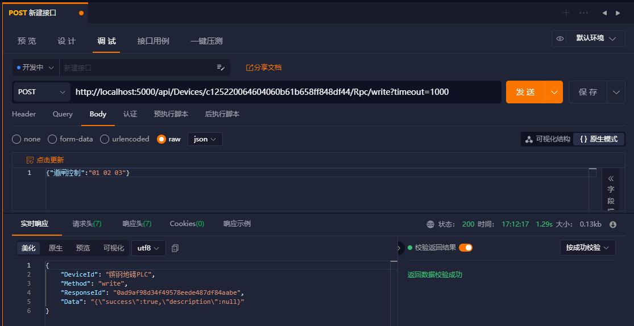Select the response 预览 view button

[83, 248]
